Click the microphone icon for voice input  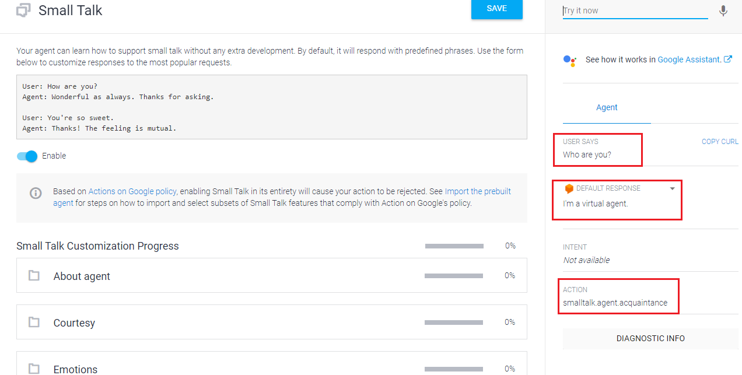pyautogui.click(x=723, y=11)
